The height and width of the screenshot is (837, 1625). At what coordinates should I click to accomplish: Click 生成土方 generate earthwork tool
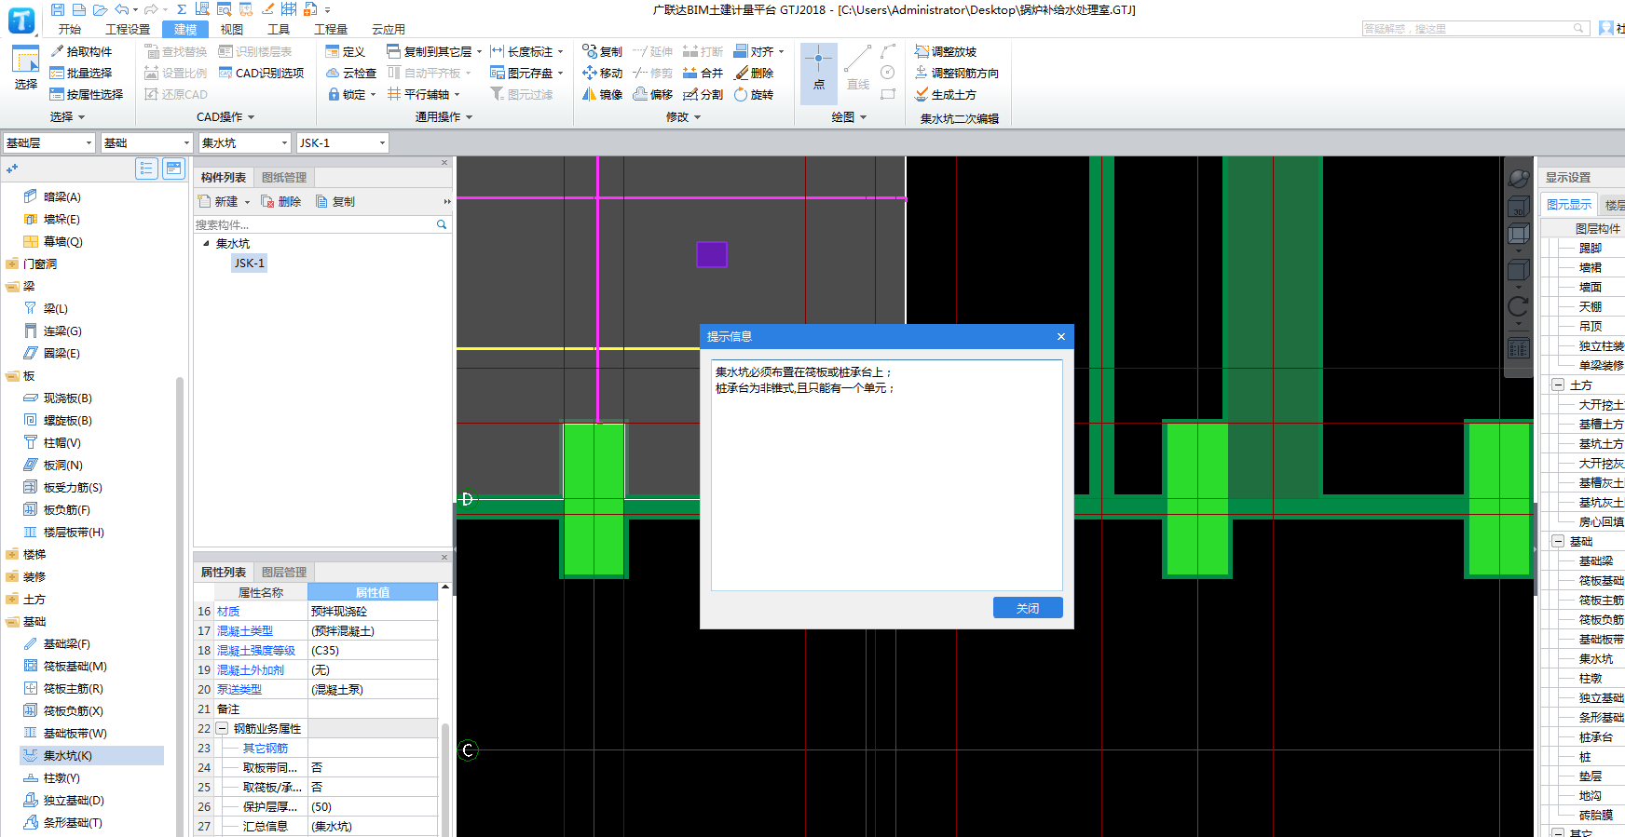pyautogui.click(x=945, y=94)
